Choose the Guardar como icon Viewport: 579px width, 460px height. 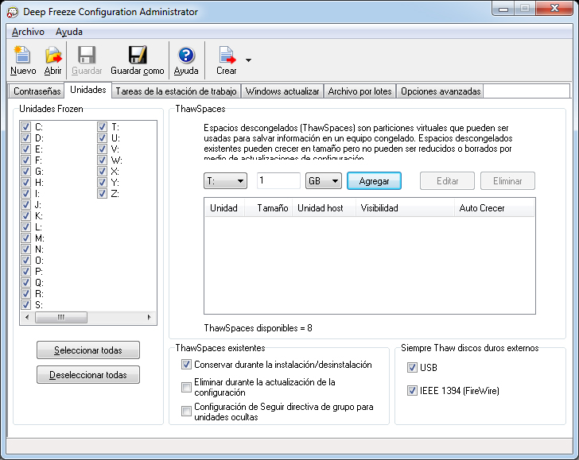point(138,55)
